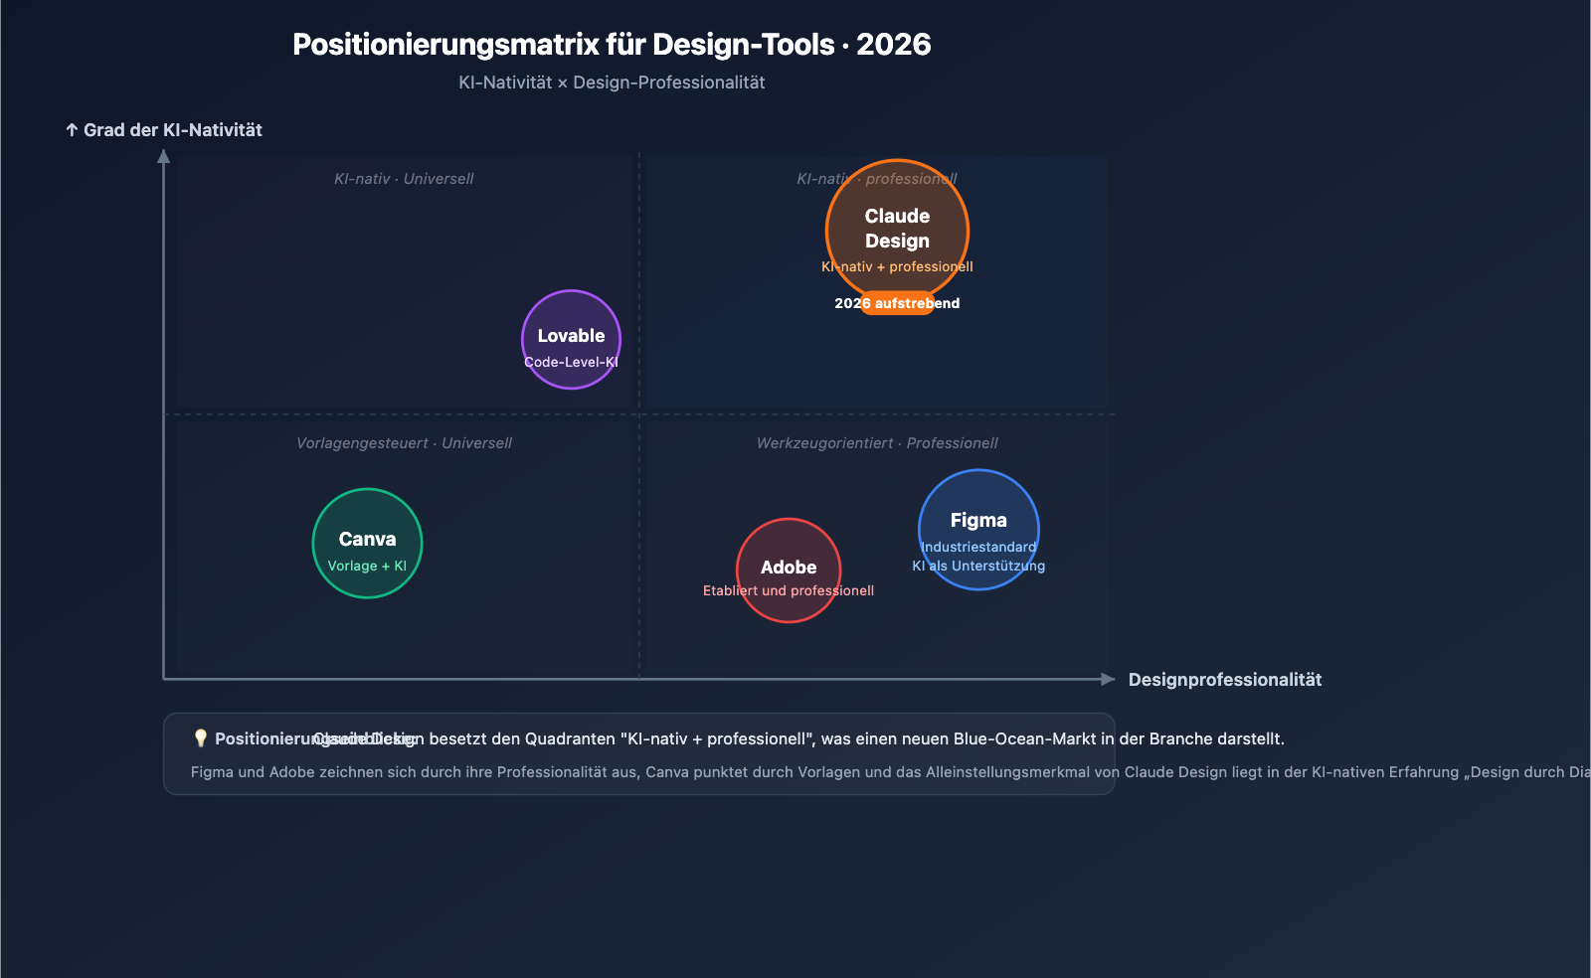The width and height of the screenshot is (1591, 978).
Task: Select the Claude Design bubble
Action: (x=896, y=230)
